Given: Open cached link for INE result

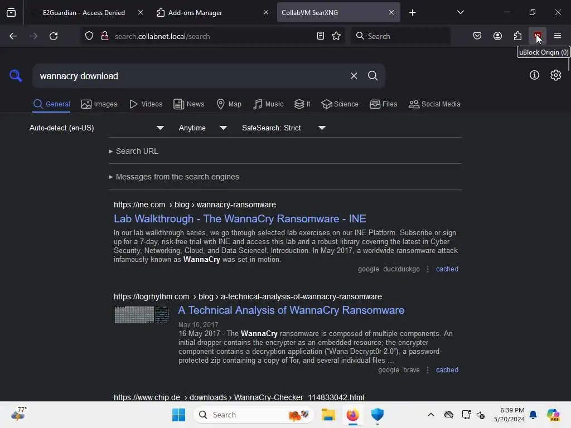Looking at the screenshot, I should 447,269.
